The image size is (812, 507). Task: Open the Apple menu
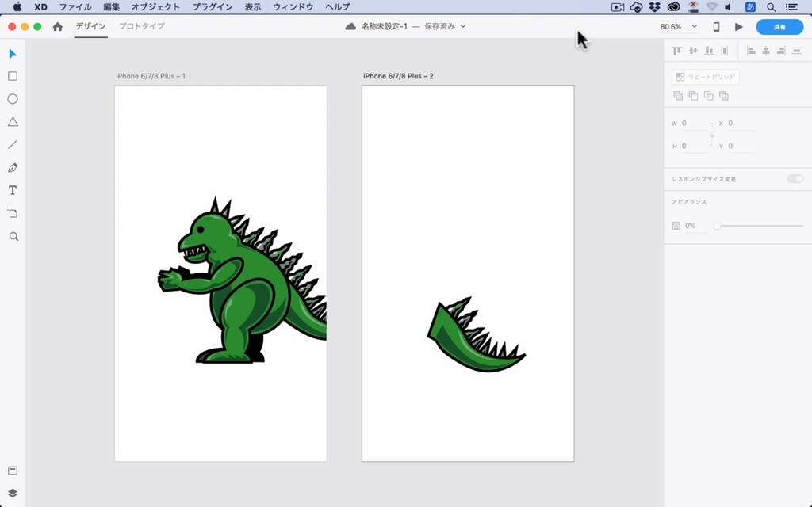coord(17,6)
